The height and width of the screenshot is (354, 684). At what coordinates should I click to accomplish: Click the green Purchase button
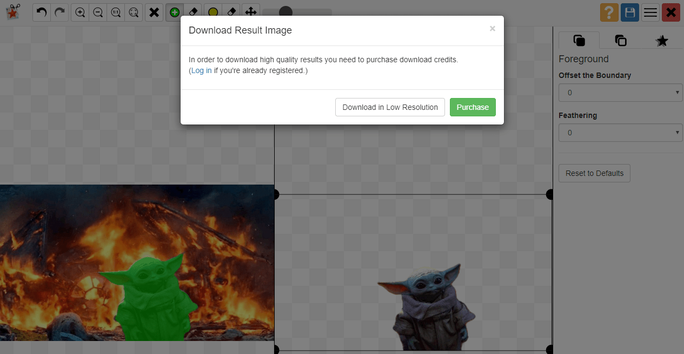(x=473, y=107)
